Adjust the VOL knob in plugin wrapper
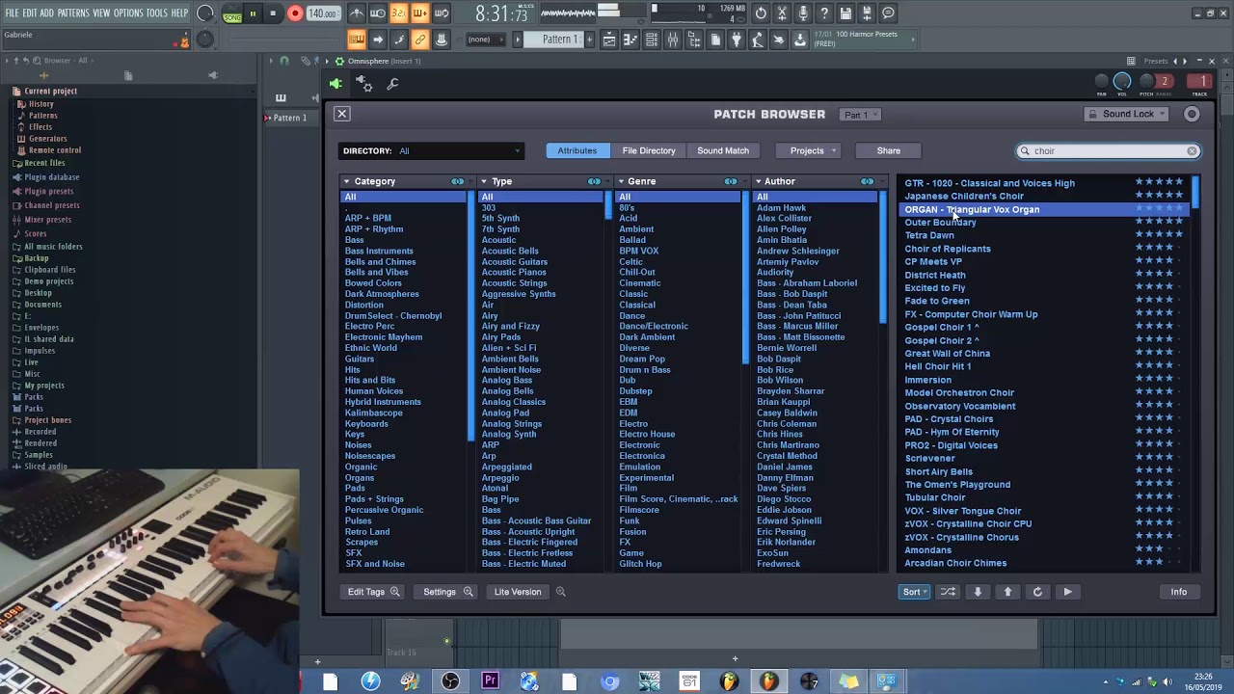The image size is (1234, 694). 1122,82
